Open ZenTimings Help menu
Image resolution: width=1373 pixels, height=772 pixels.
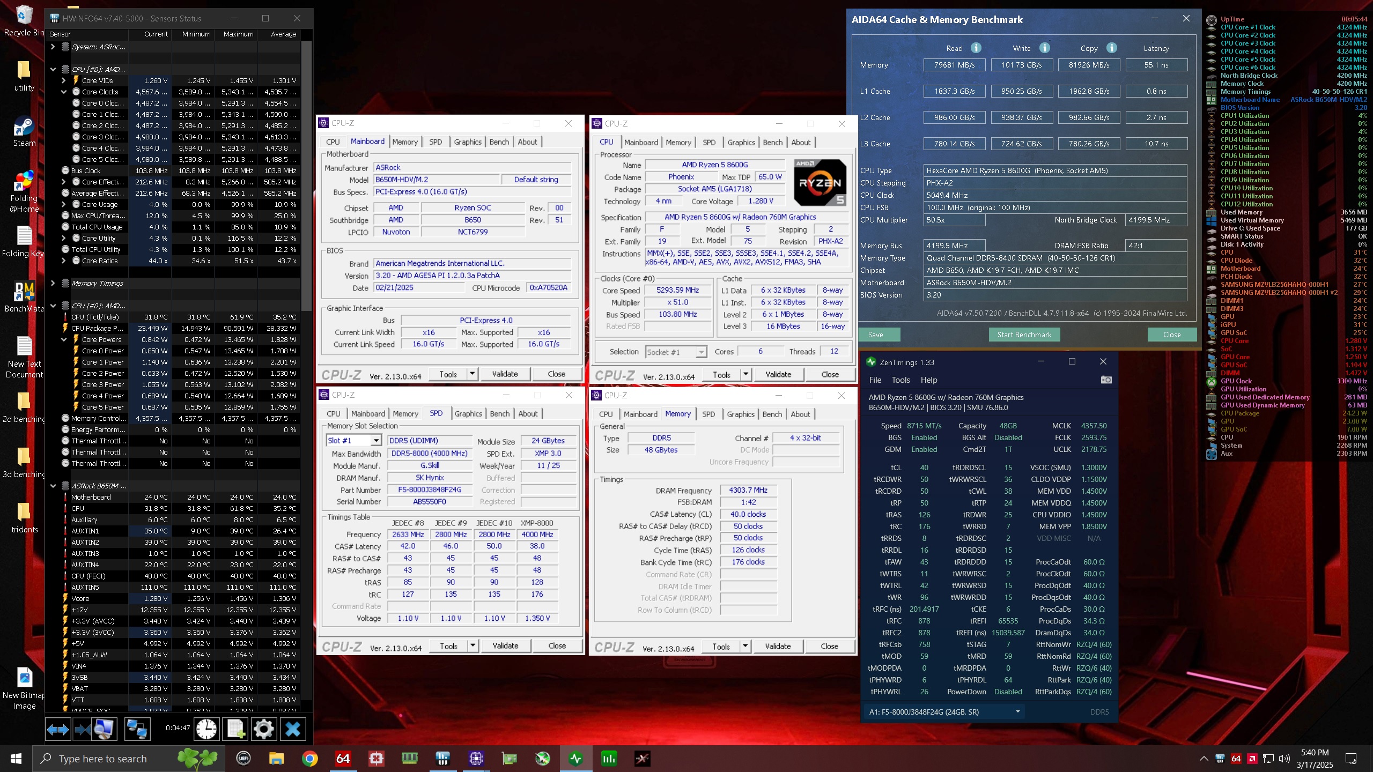[x=928, y=380]
